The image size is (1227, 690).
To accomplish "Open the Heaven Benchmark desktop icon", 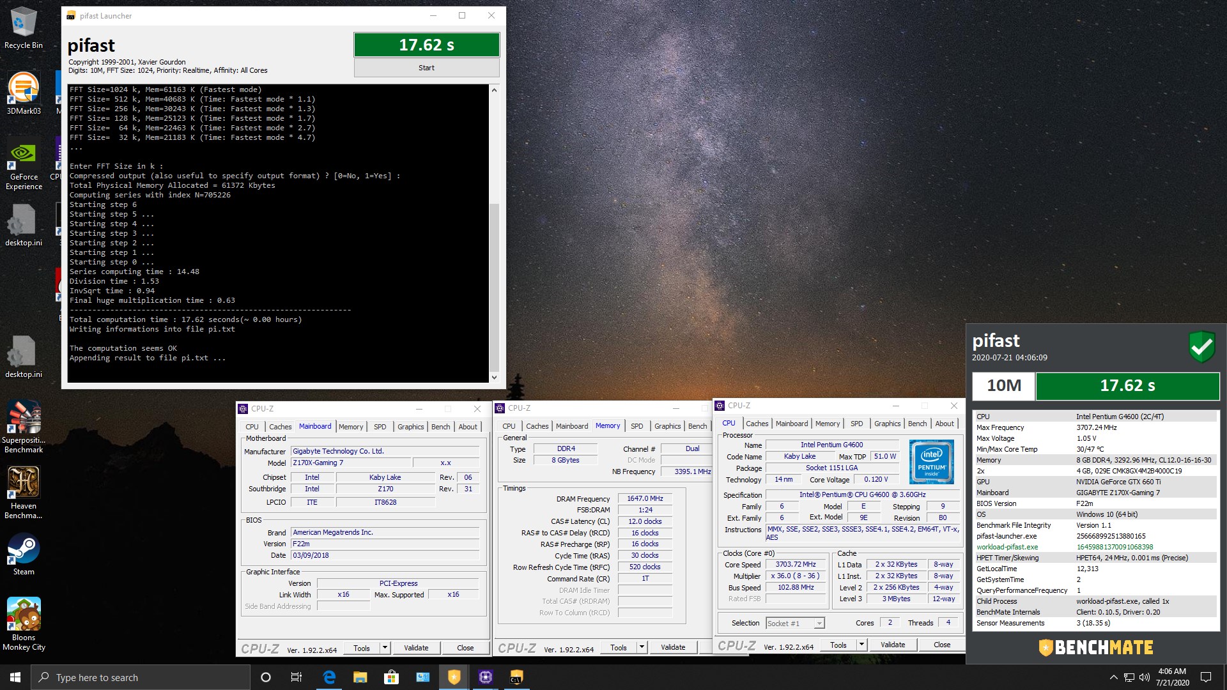I will 24,493.
